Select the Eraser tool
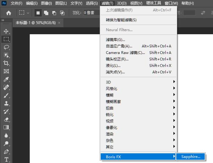 tap(6, 119)
